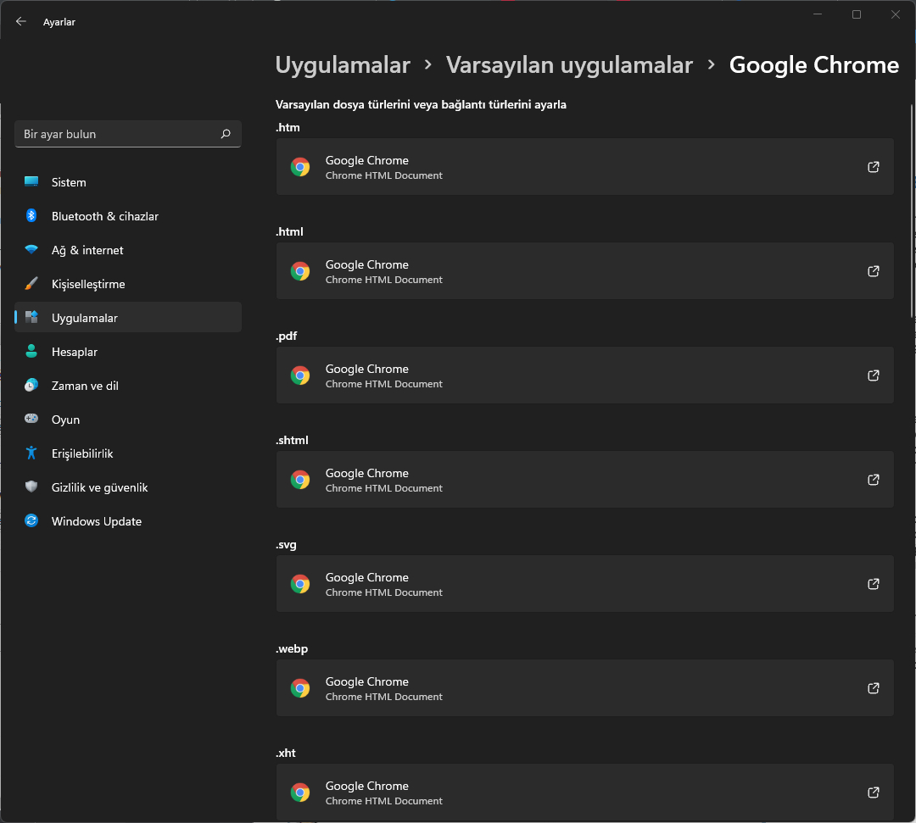Viewport: 916px width, 823px height.
Task: Open external link icon for .pdf
Action: point(873,375)
